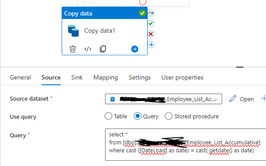Select the Copy data1 activity name
This screenshot has height=166, width=266.
(100, 31)
